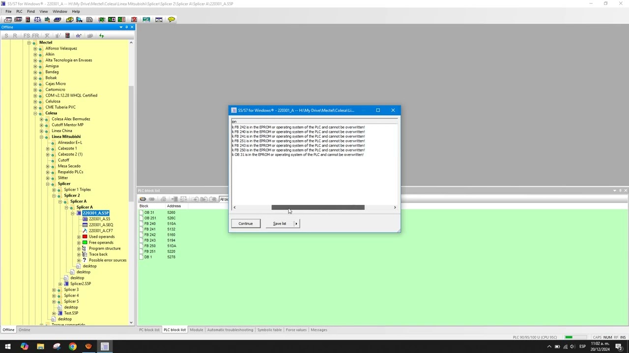The width and height of the screenshot is (629, 353).
Task: Click the Address column header
Action: (174, 206)
